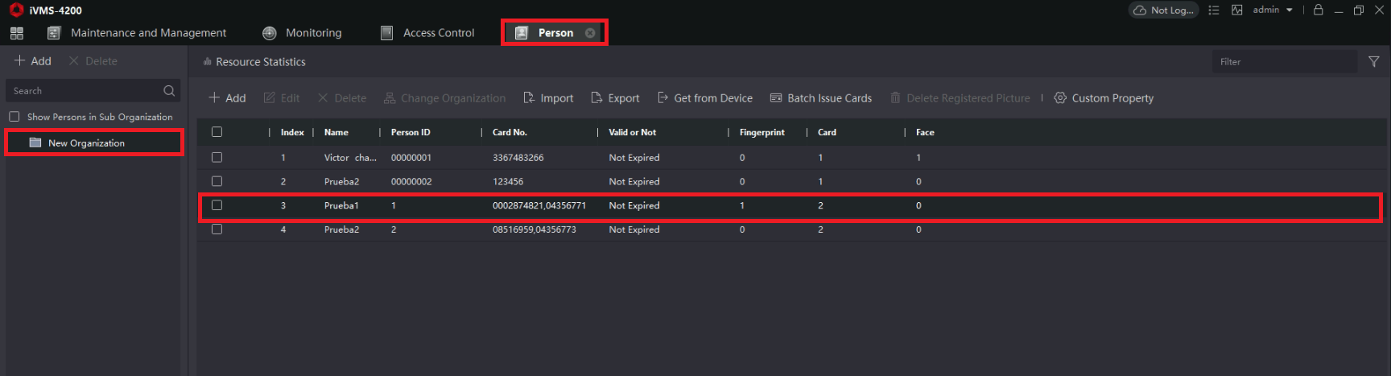The width and height of the screenshot is (1391, 376).
Task: Click the search magnifier icon
Action: pyautogui.click(x=169, y=91)
